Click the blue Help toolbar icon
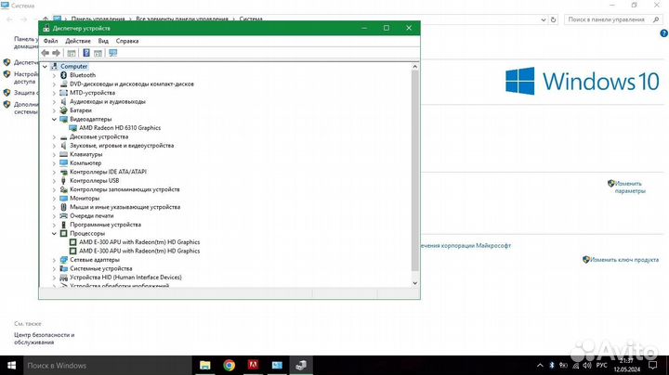This screenshot has width=669, height=375. point(86,53)
